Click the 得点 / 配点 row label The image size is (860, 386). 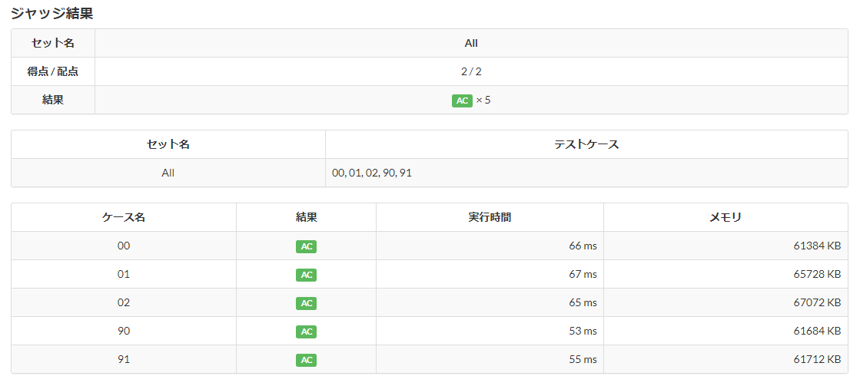coord(53,71)
